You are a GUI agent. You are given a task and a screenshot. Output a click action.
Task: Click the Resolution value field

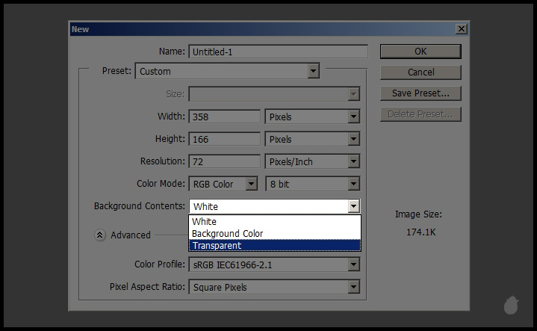pos(224,162)
